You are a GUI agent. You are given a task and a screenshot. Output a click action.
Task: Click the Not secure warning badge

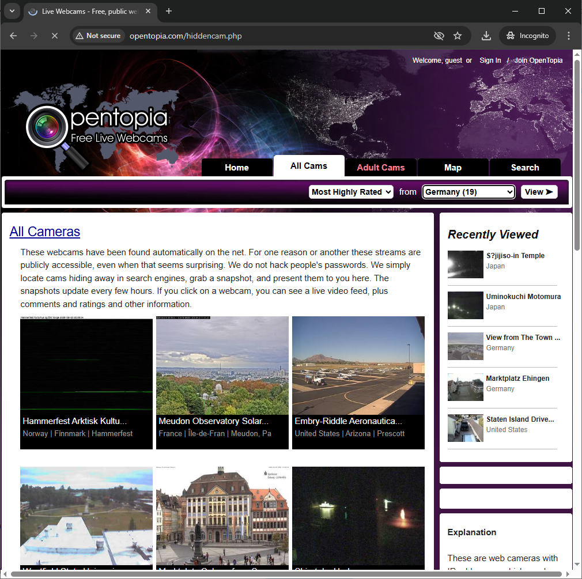[98, 35]
